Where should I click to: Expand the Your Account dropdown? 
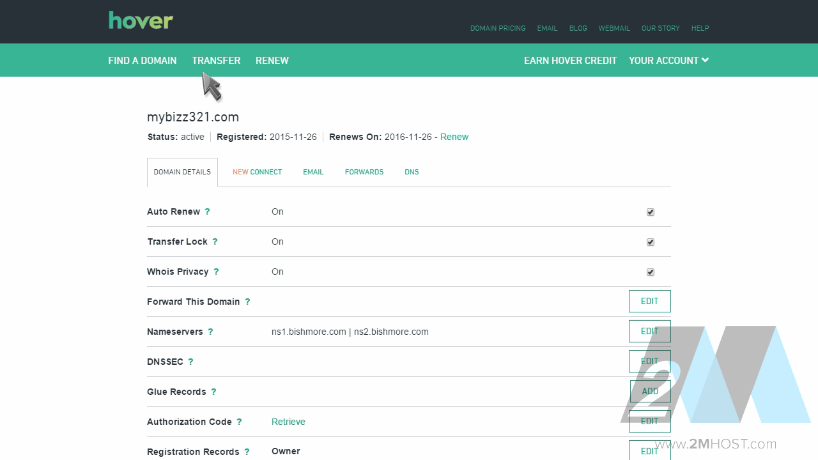[x=668, y=60]
